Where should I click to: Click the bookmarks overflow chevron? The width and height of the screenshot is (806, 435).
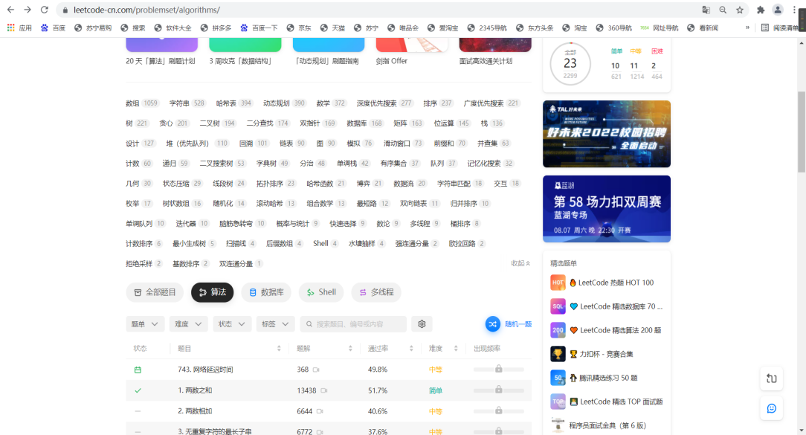point(747,28)
